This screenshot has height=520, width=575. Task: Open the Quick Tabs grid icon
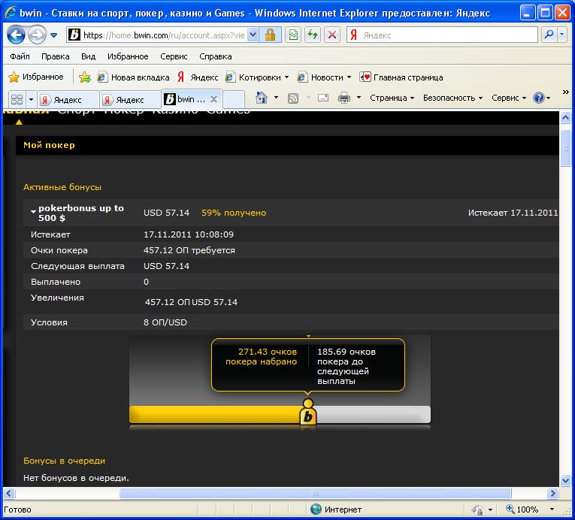[x=17, y=99]
